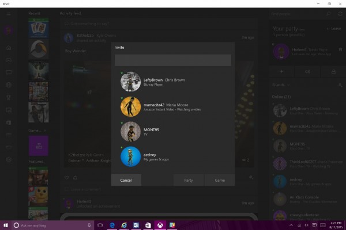This screenshot has height=230, width=346.
Task: Open the GTA V recent thumbnail
Action: coord(39,91)
